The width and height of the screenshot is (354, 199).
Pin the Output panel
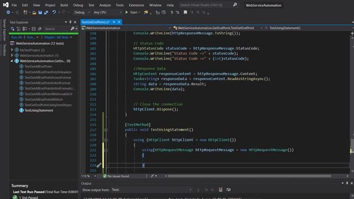point(347,183)
